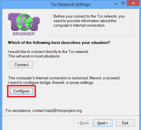Image resolution: width=141 pixels, height=130 pixels.
Task: Click the intro text box about Internet connection
Action: 92,24
